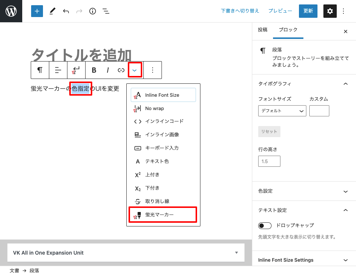This screenshot has width=356, height=275.
Task: Click the blue add block button
Action: click(37, 11)
